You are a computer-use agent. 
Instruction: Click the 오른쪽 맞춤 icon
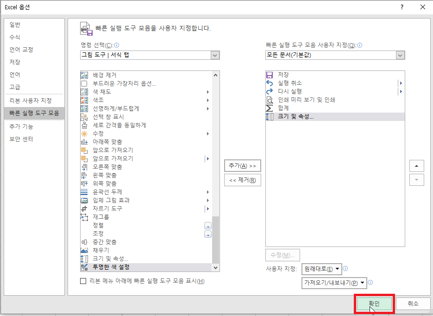pos(84,167)
